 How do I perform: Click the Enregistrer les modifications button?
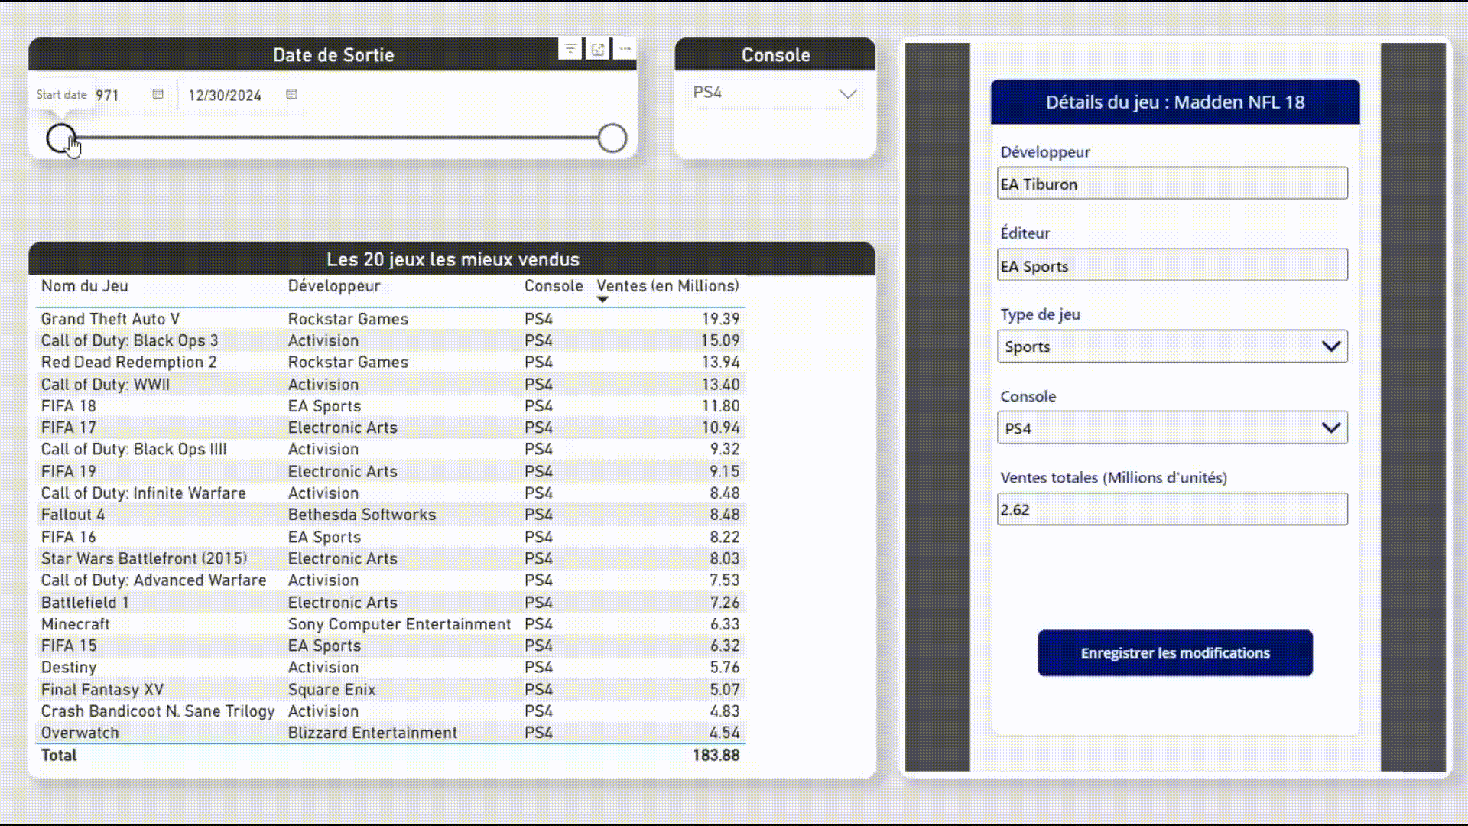(x=1175, y=653)
